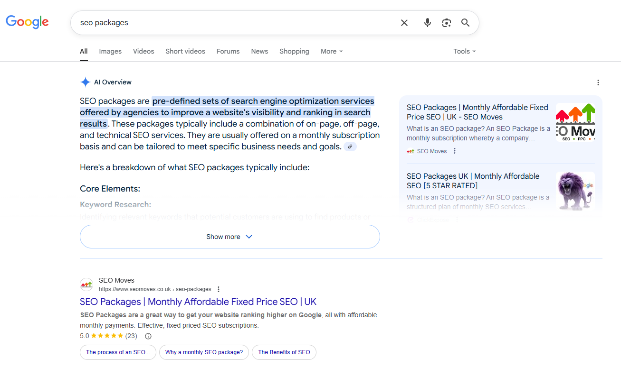This screenshot has width=621, height=367.
Task: Click in the search input field
Action: 238,23
